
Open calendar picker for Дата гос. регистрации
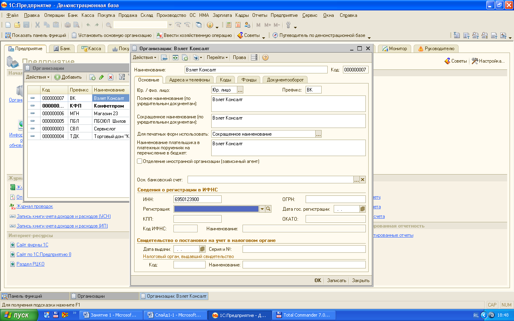[362, 209]
